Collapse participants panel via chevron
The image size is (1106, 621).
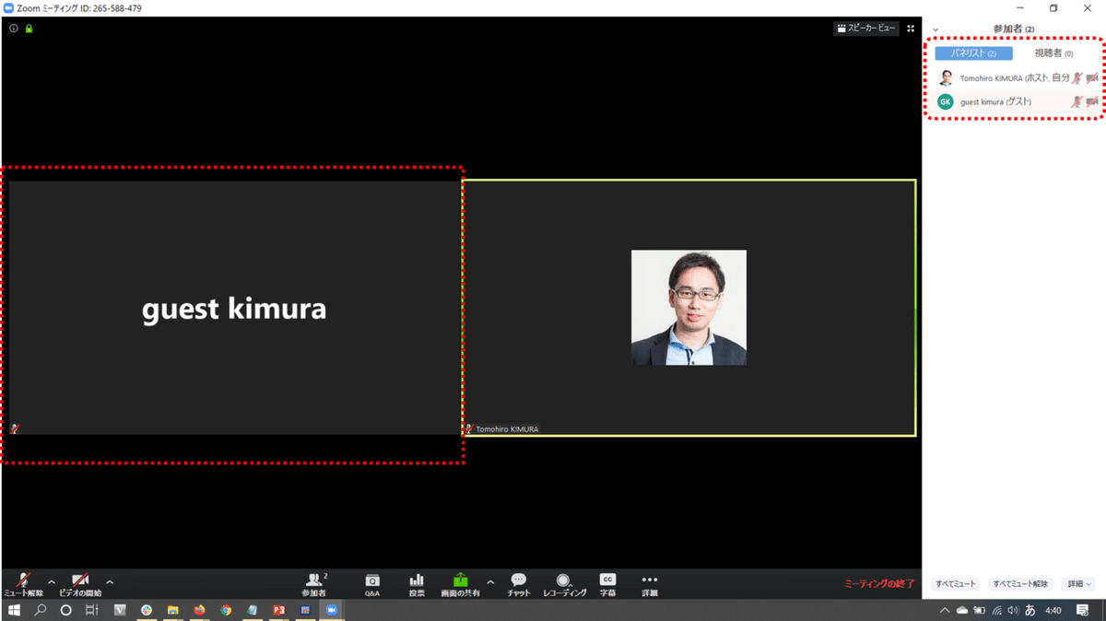coord(935,29)
